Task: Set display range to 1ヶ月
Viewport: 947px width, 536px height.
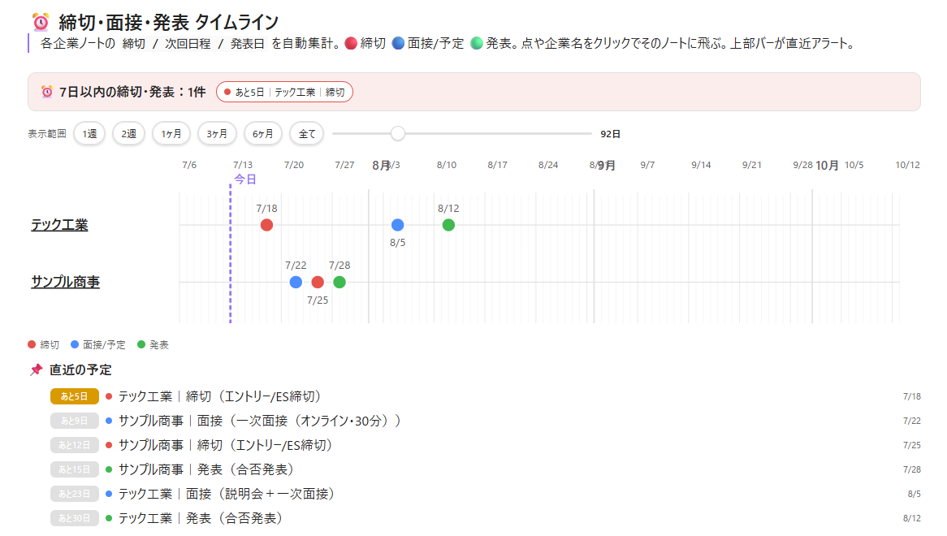Action: (x=171, y=133)
